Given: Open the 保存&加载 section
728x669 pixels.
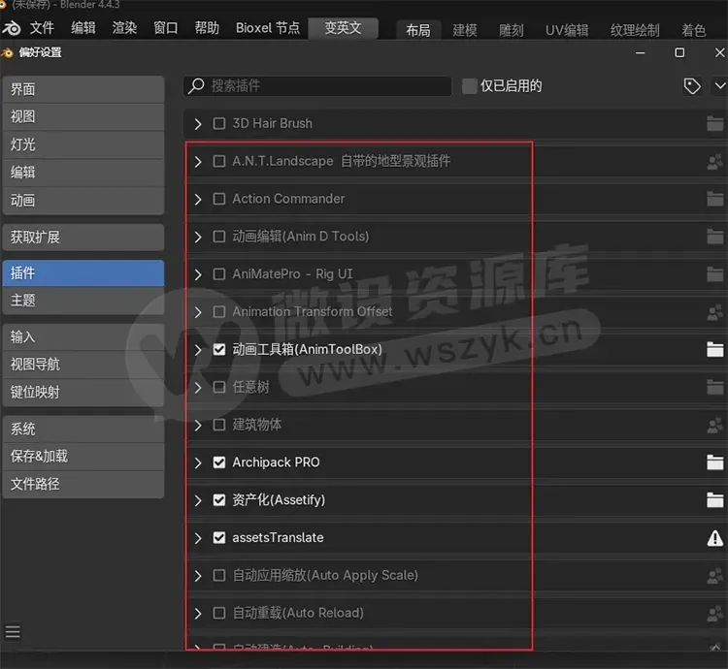Looking at the screenshot, I should pos(83,457).
